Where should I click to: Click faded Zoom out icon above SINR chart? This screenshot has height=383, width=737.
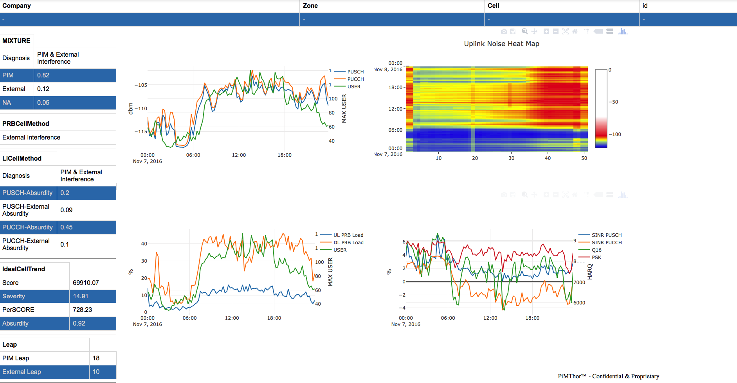pos(556,195)
